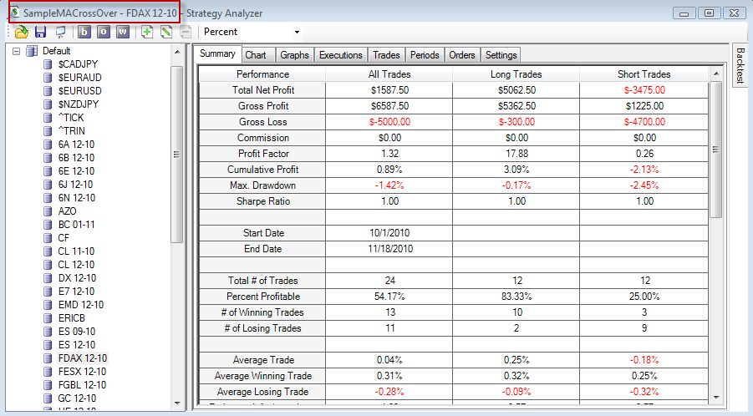Click the Sharpe Ratio row label

(263, 201)
